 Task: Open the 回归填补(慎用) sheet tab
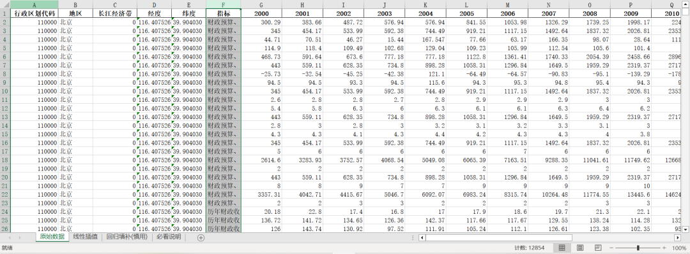click(x=126, y=237)
